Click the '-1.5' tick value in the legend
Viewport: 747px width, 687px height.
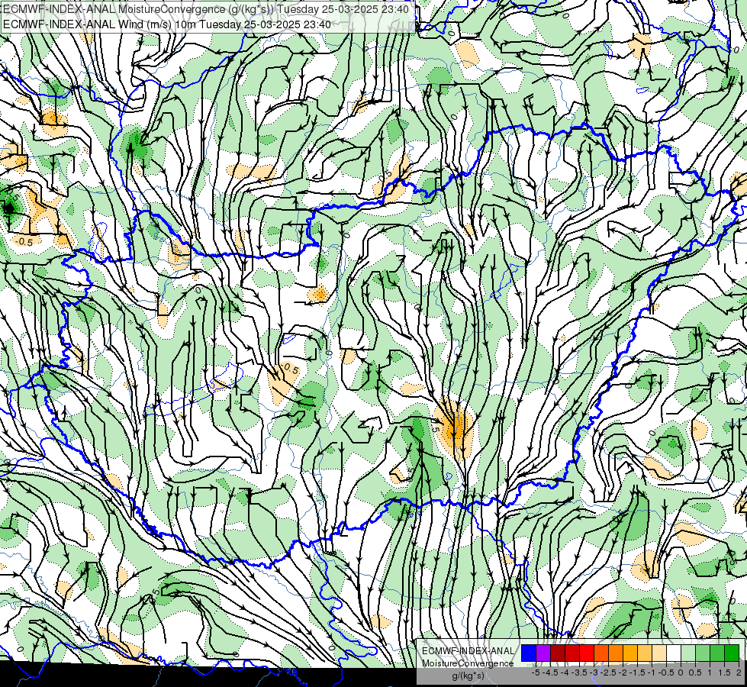pos(637,672)
